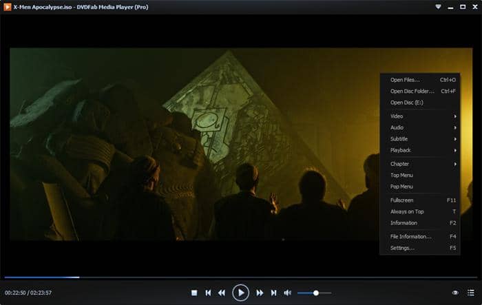
Task: Stop playback with the stop button
Action: click(194, 293)
